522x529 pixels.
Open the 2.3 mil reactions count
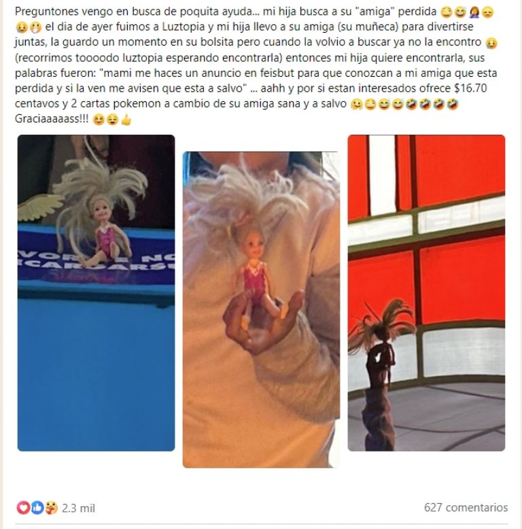[x=78, y=508]
